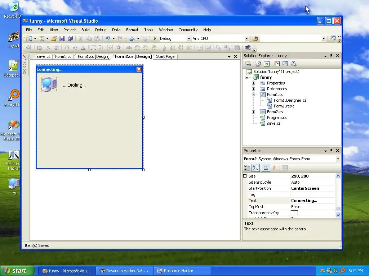Click the View Class Diagram icon
Screen dimensions: 369x276
[293, 64]
